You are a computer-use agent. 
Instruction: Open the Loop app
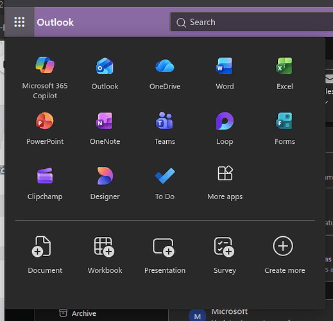pos(225,128)
